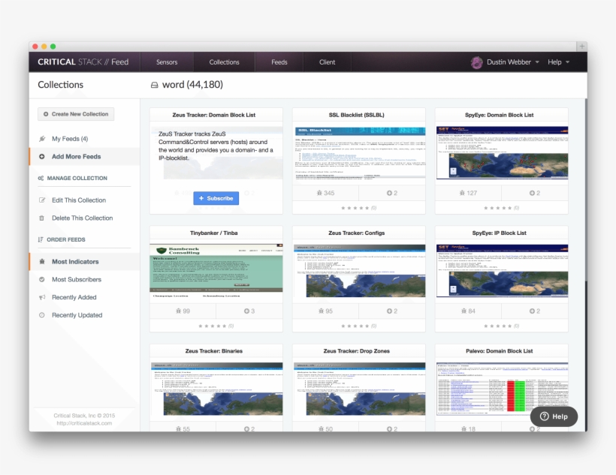
Task: Sort feeds by Most Subscribers
Action: pos(76,280)
